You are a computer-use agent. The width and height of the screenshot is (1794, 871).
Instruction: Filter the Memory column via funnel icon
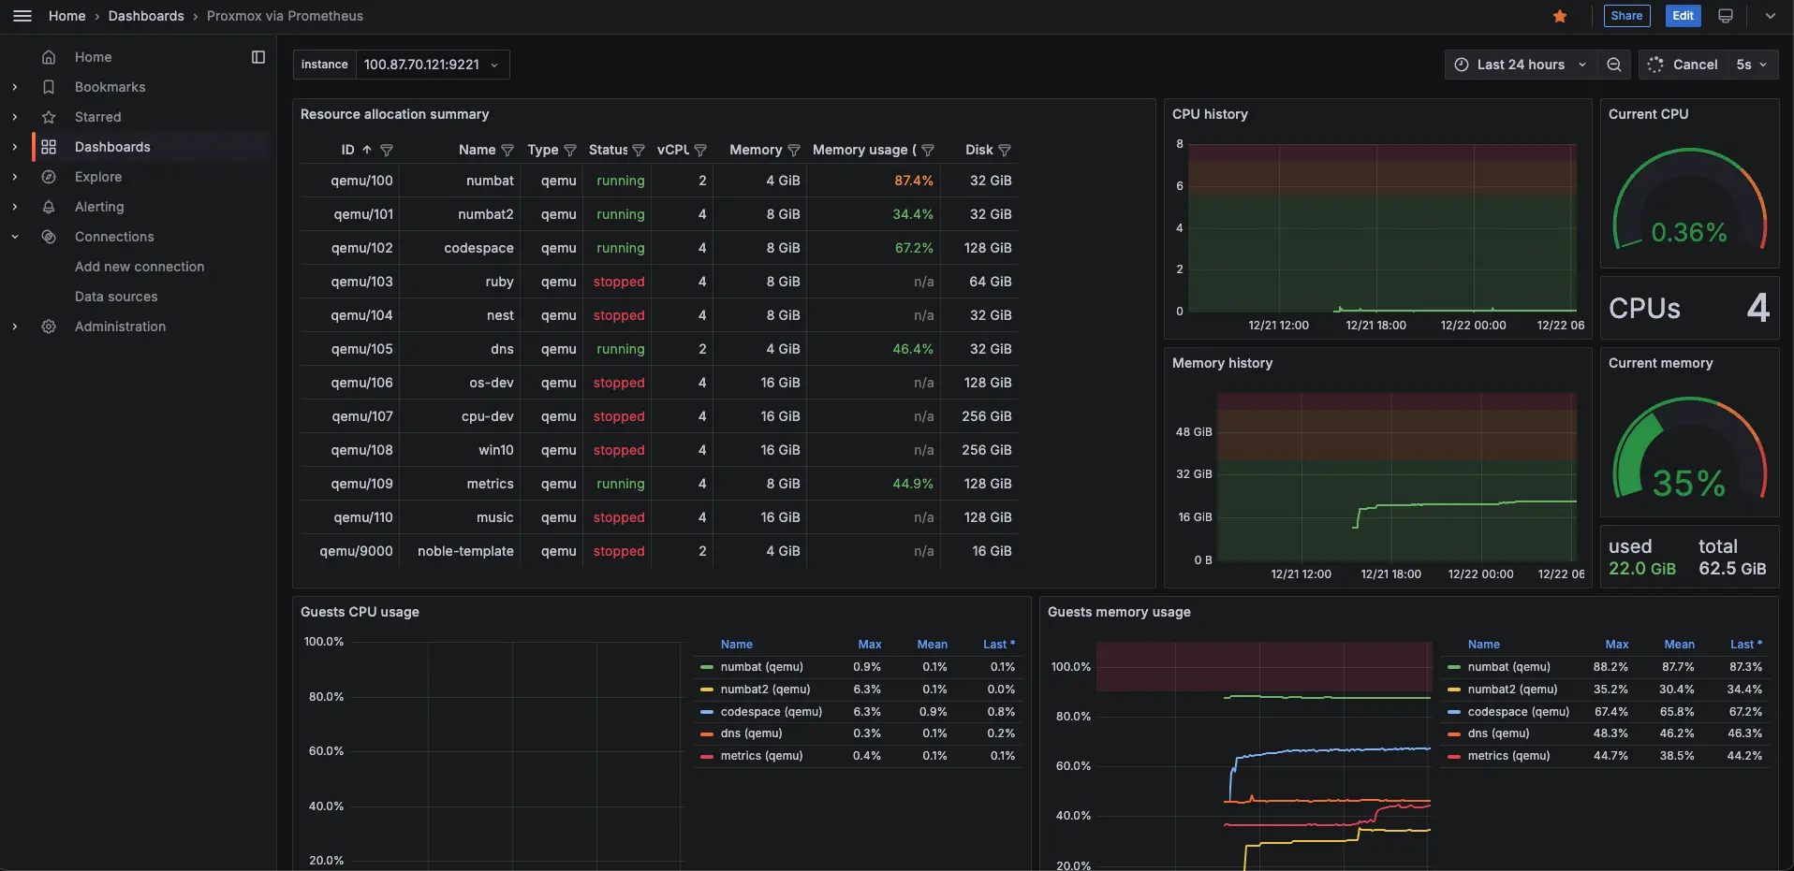794,150
